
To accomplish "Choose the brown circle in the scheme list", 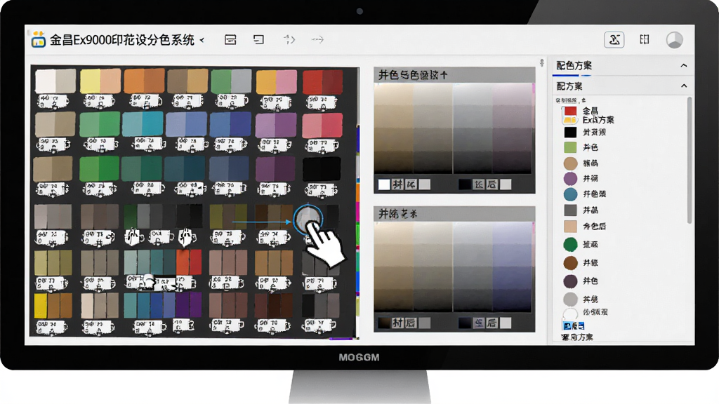I will click(x=570, y=263).
